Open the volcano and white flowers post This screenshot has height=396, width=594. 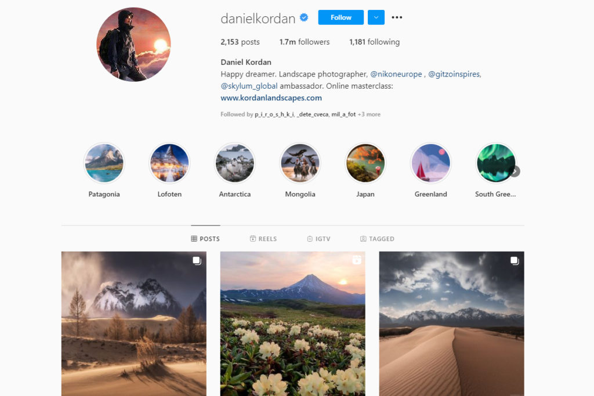(293, 324)
